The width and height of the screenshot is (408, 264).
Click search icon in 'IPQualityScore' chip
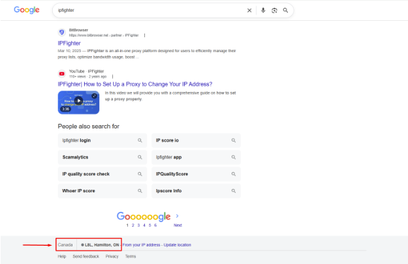coord(234,174)
